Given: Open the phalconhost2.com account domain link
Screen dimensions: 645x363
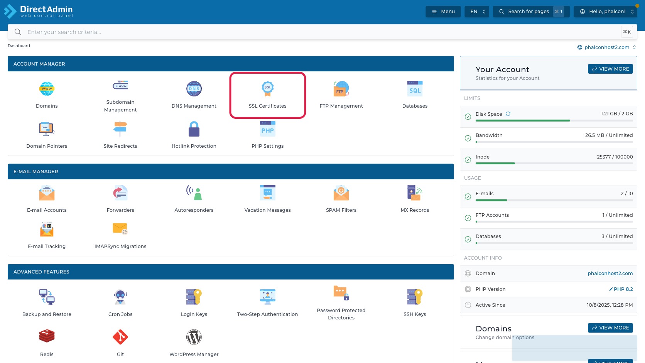Looking at the screenshot, I should pyautogui.click(x=610, y=274).
